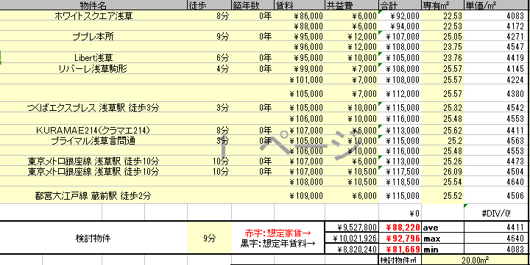Select the リバーレ浅草駒形 cell
The image size is (530, 265).
coord(93,69)
